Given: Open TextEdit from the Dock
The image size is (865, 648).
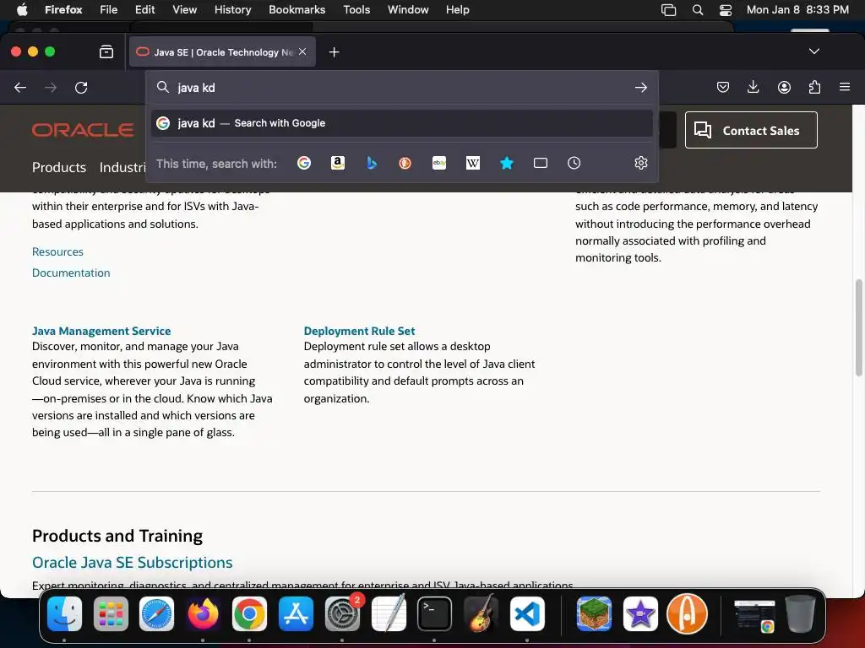Looking at the screenshot, I should coord(389,614).
